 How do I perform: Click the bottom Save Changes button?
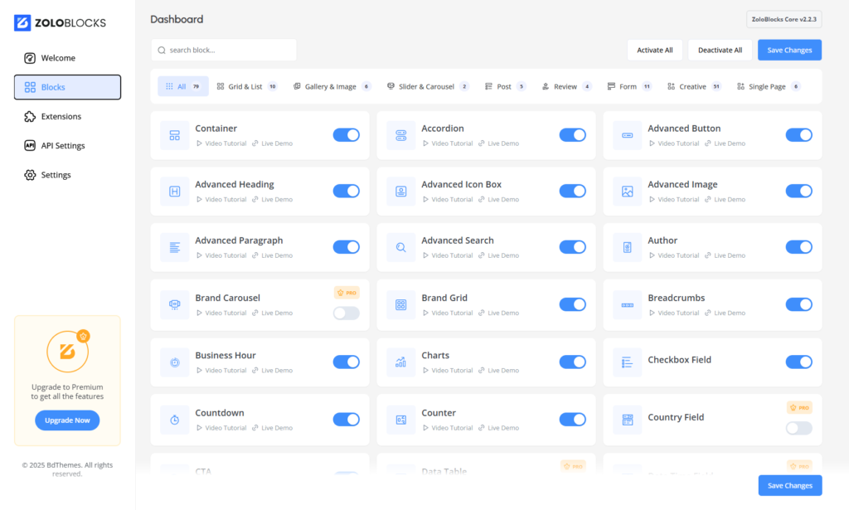click(x=790, y=486)
